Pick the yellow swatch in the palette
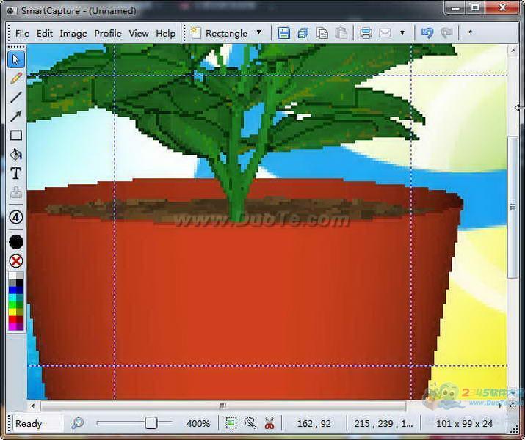Image resolution: width=525 pixels, height=440 pixels. tap(12, 312)
